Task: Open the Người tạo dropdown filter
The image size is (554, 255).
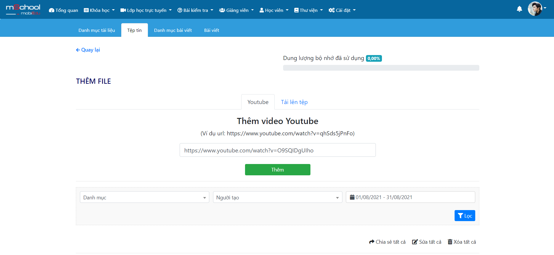Action: click(x=278, y=197)
